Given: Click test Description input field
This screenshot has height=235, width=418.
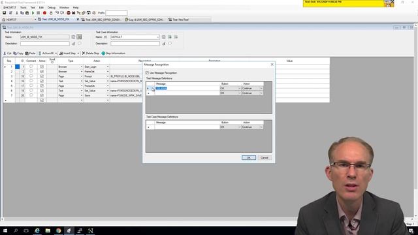Looking at the screenshot, I should coord(45,44).
